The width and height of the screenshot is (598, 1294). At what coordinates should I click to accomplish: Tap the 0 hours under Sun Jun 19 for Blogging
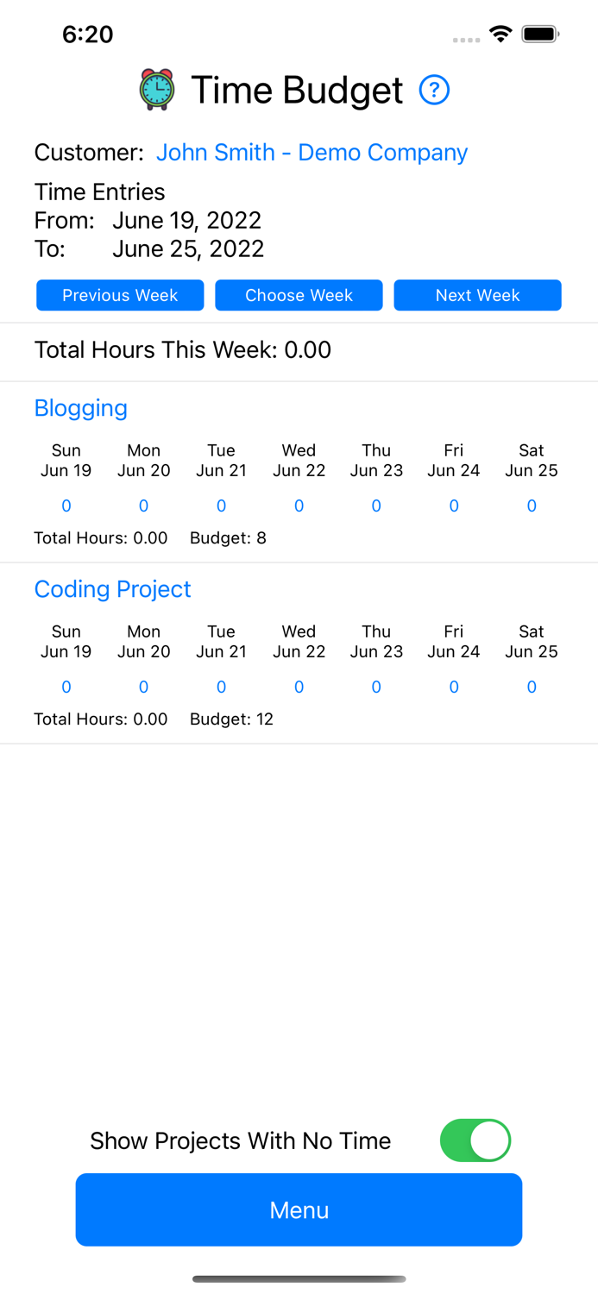tap(66, 506)
